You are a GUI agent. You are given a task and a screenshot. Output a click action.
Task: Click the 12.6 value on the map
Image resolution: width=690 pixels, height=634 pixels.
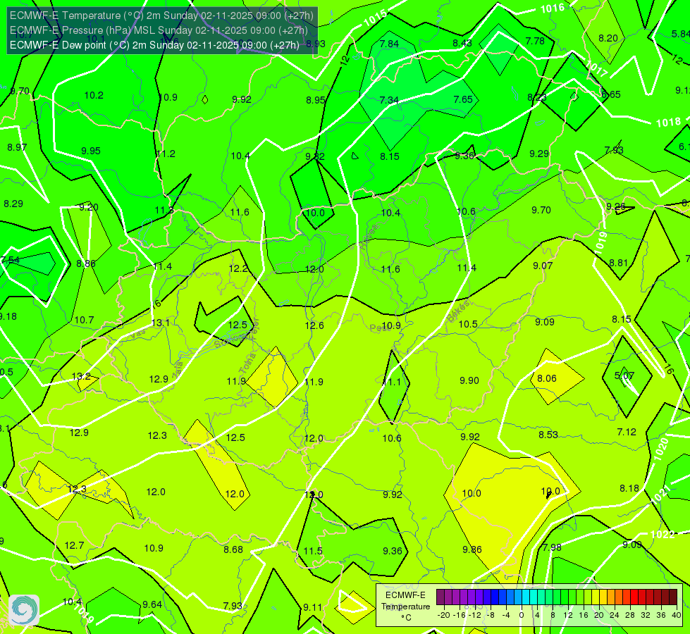pyautogui.click(x=314, y=325)
